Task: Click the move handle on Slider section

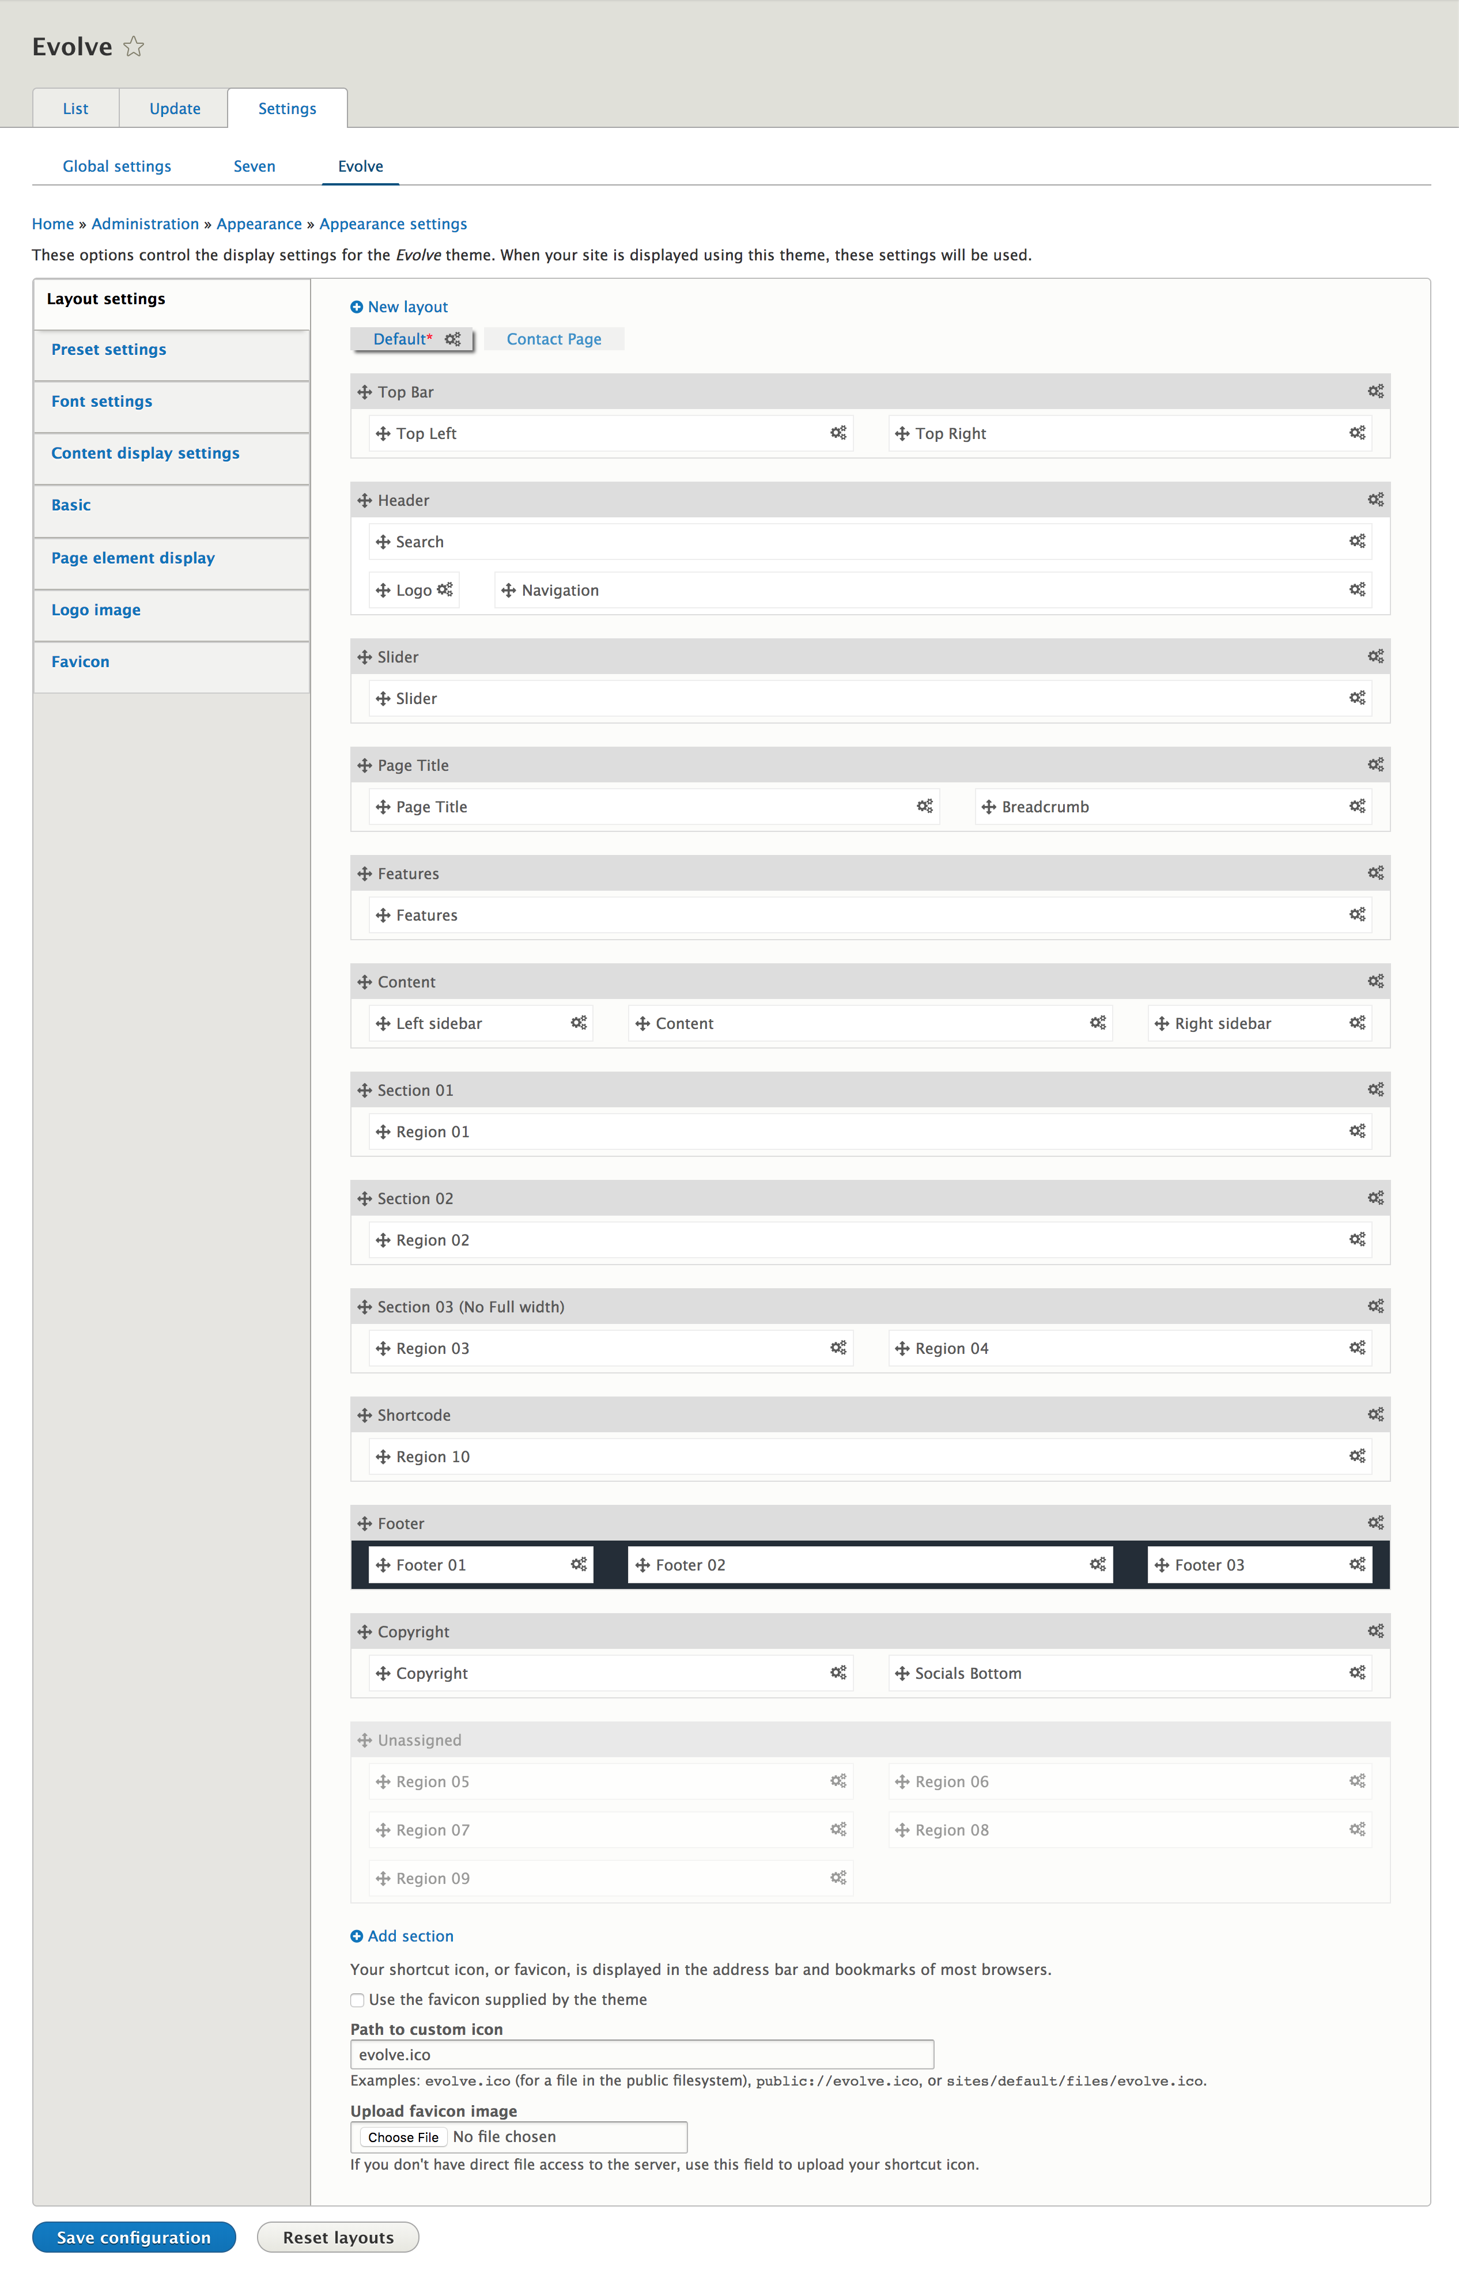Action: click(x=365, y=656)
